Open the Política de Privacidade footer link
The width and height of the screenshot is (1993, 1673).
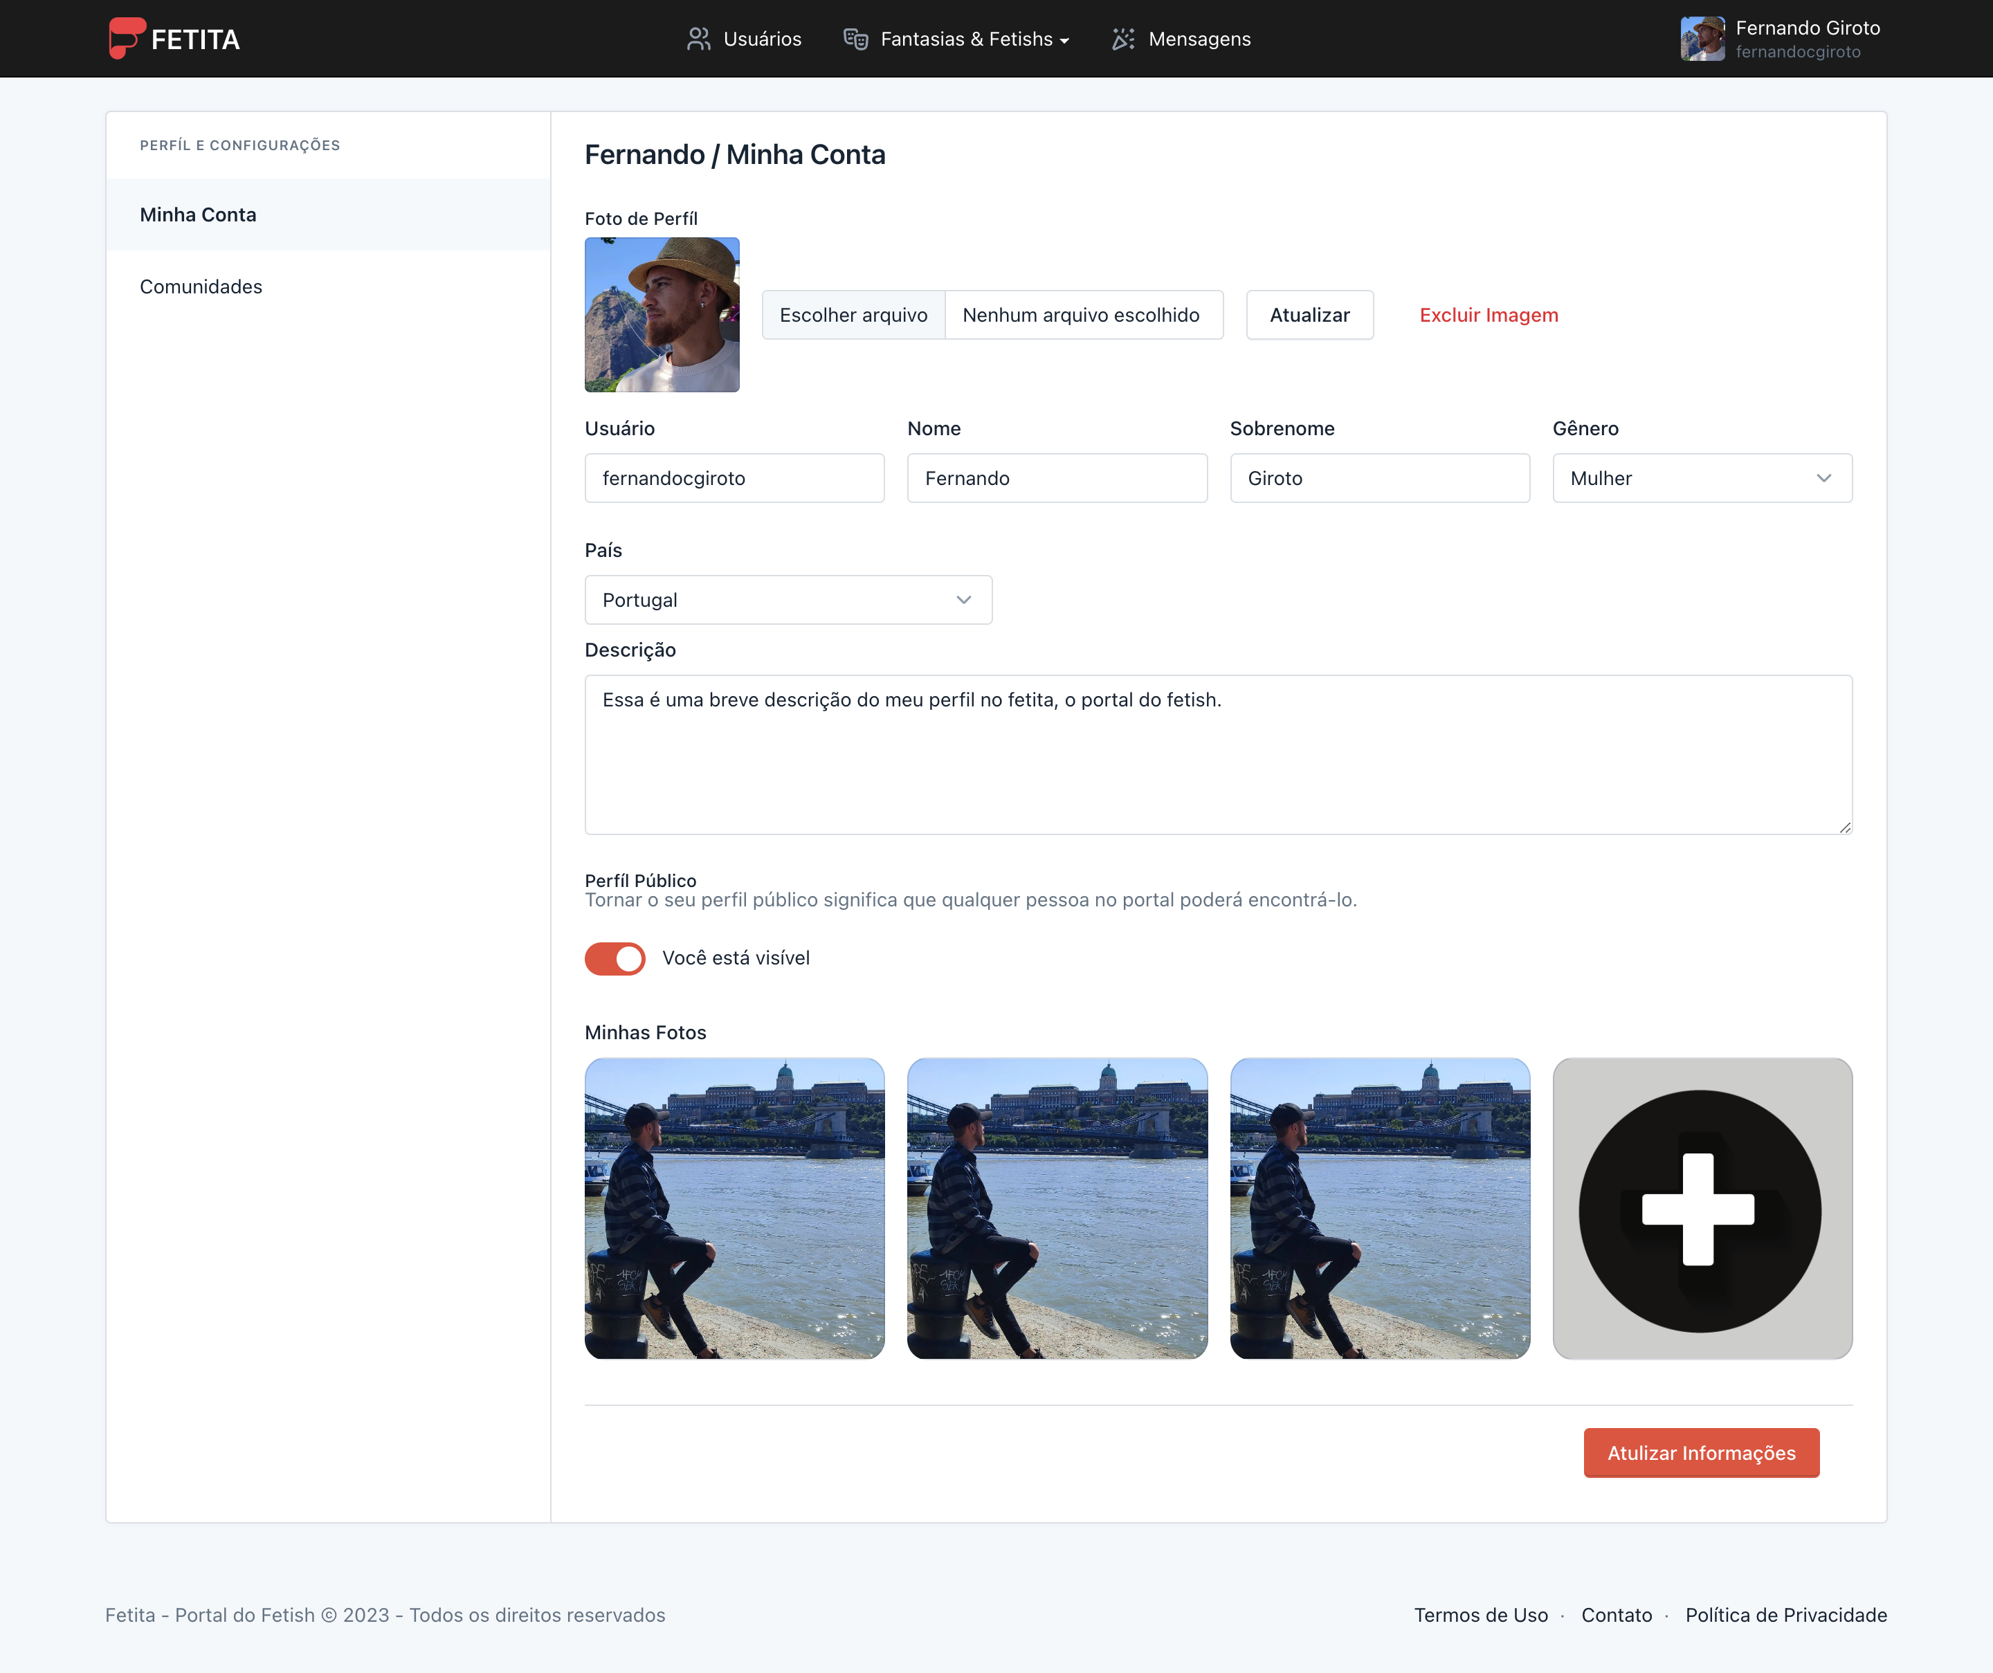[1785, 1615]
